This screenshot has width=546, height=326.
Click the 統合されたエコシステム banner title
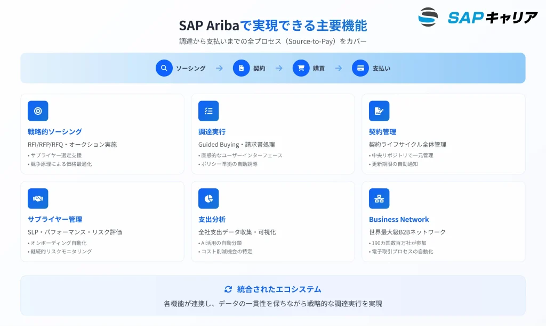point(279,289)
